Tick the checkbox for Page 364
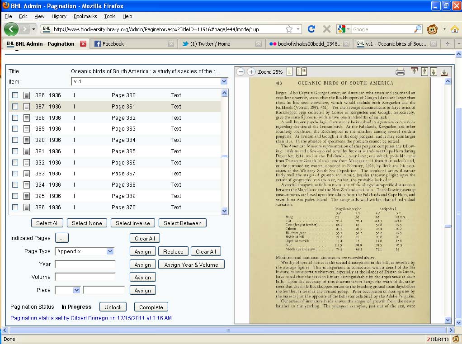462x344 pixels. pos(15,140)
